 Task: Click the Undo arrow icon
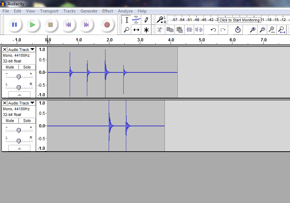[x=213, y=30]
